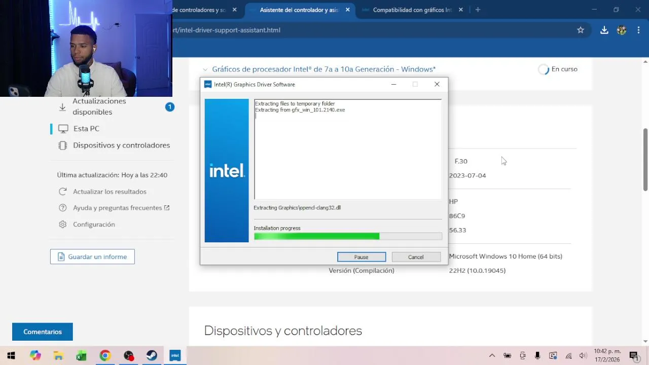Click the installation progress bar

(x=348, y=236)
